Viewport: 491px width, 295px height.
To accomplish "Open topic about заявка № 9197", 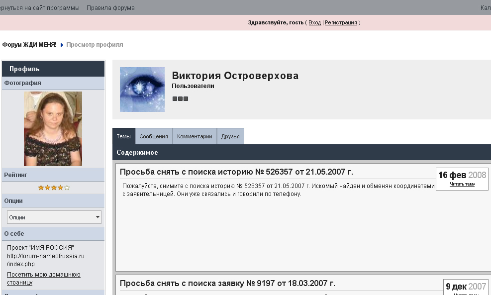I will point(227,284).
